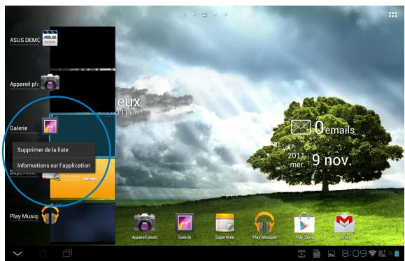Tap the 8:09 clock in status bar
This screenshot has height=261, width=405.
(354, 253)
